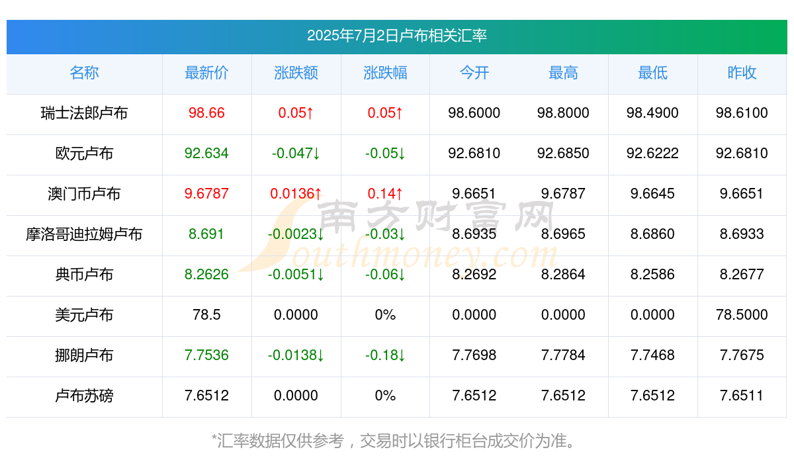The height and width of the screenshot is (462, 794).
Task: Select the 美元卢布 row name
Action: (84, 315)
